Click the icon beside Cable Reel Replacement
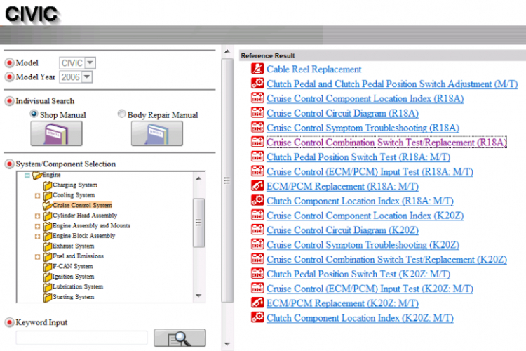Image resolution: width=526 pixels, height=351 pixels. point(257,69)
